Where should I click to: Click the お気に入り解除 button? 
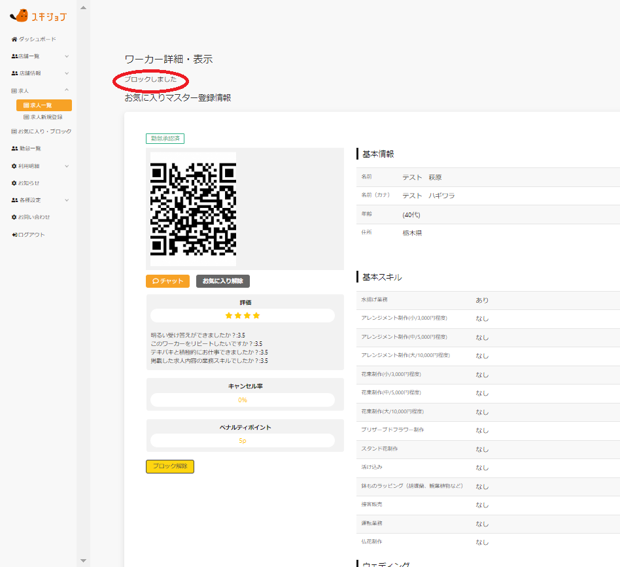point(222,281)
